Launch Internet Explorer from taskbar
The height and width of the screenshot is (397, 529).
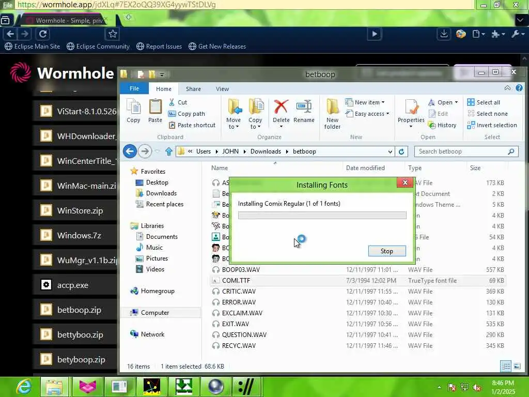coord(24,387)
